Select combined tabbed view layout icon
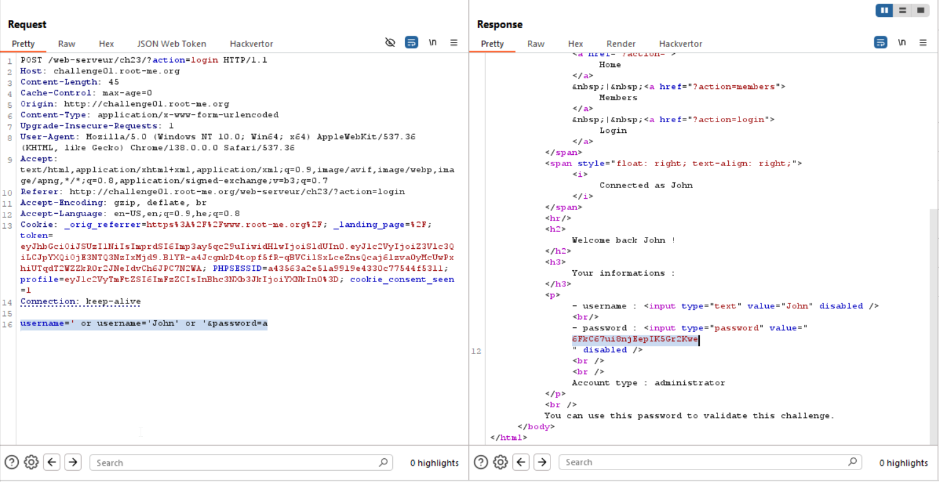The height and width of the screenshot is (482, 939). pyautogui.click(x=920, y=10)
